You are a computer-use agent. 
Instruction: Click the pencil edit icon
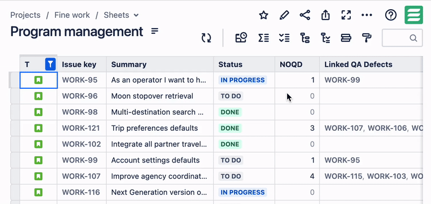(x=284, y=15)
